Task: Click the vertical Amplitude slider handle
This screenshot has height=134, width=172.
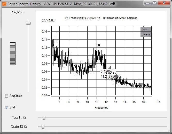Action: pos(28,23)
